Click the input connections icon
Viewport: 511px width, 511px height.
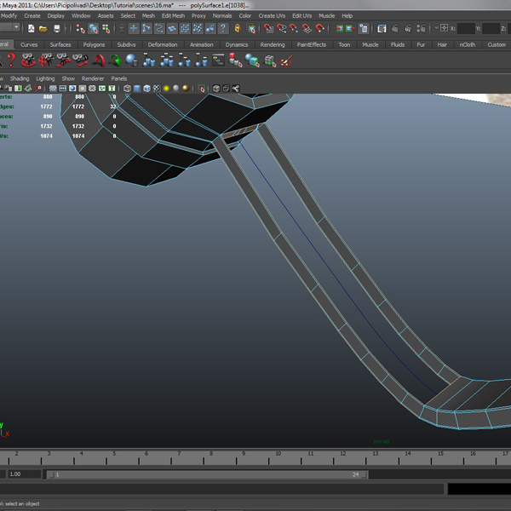point(340,29)
